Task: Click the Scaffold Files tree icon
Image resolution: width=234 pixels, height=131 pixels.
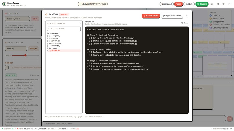Action: click(x=48, y=23)
